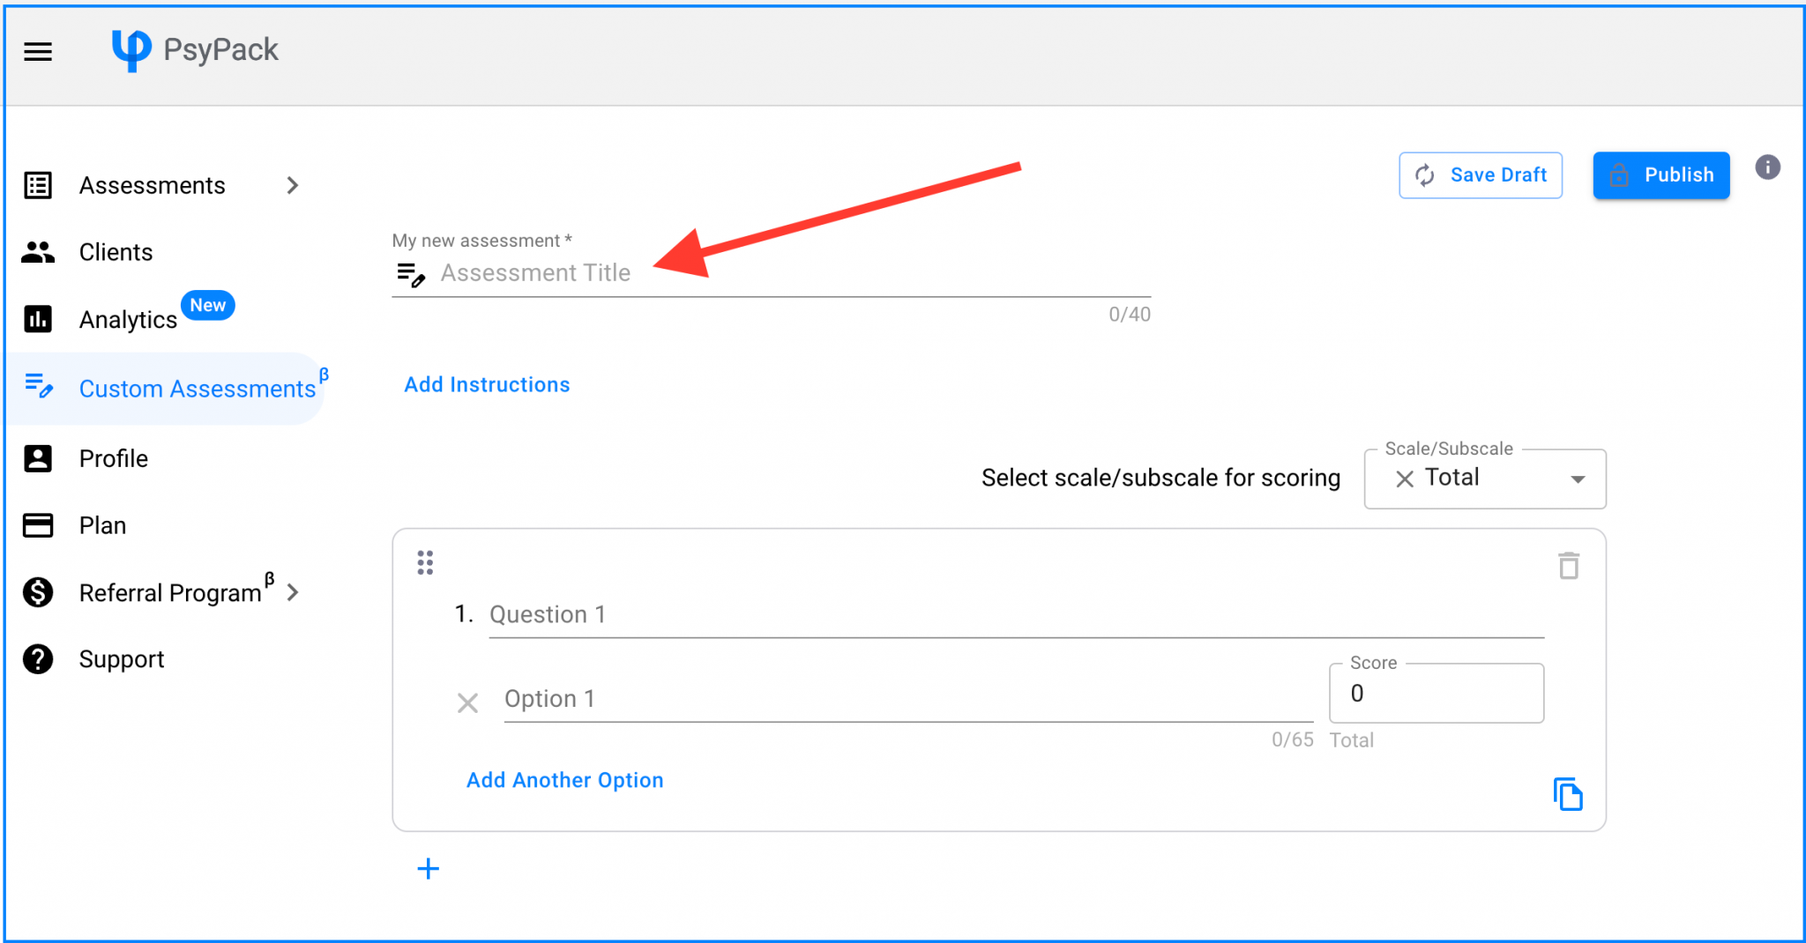
Task: Open the Scale/Subscale dropdown arrow
Action: pyautogui.click(x=1578, y=479)
